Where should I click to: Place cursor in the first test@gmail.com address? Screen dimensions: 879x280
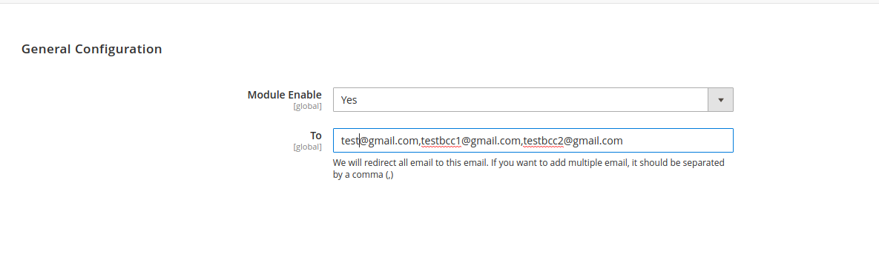coord(380,141)
